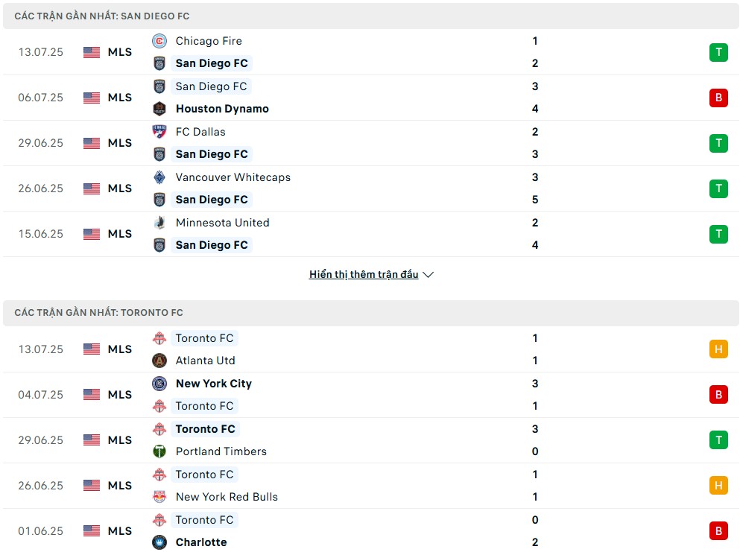Click the green T badge for Chicago Fire match
This screenshot has width=740, height=552.
pos(718,52)
